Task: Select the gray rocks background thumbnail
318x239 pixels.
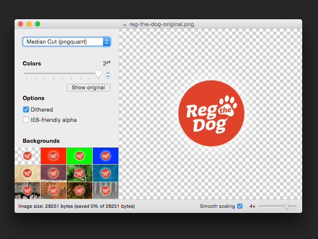Action: click(27, 190)
